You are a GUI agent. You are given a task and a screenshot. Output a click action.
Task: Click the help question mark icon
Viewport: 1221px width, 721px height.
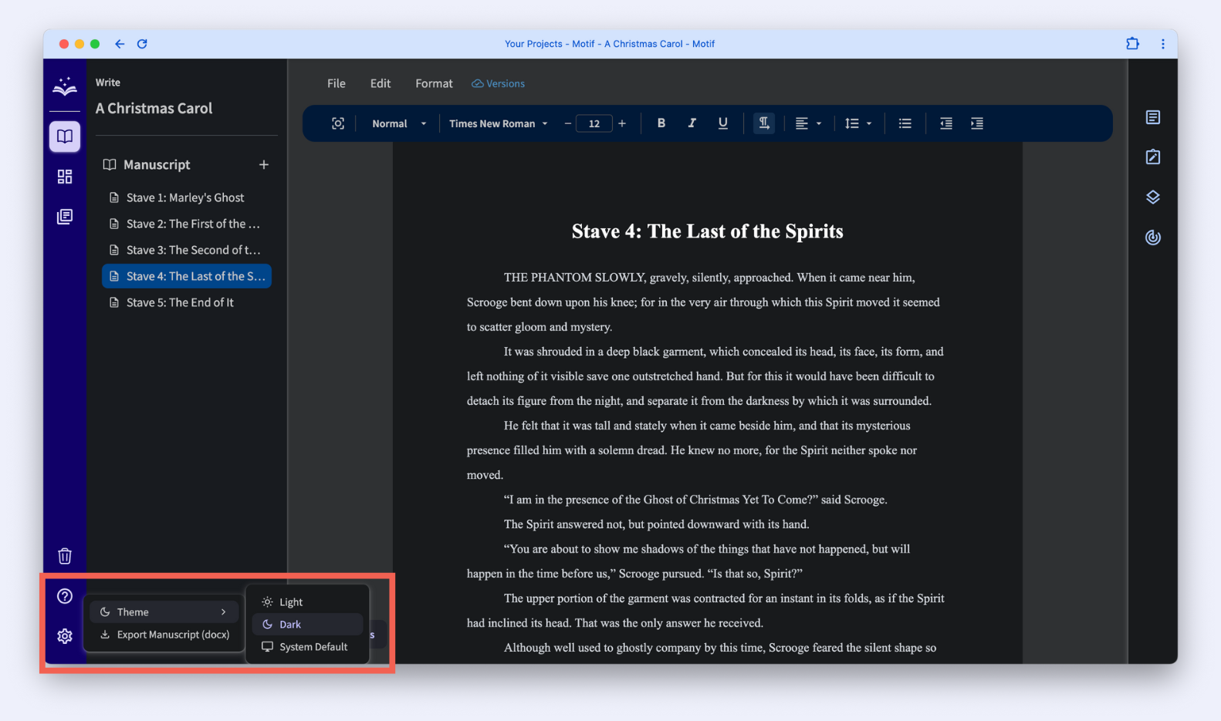[65, 596]
